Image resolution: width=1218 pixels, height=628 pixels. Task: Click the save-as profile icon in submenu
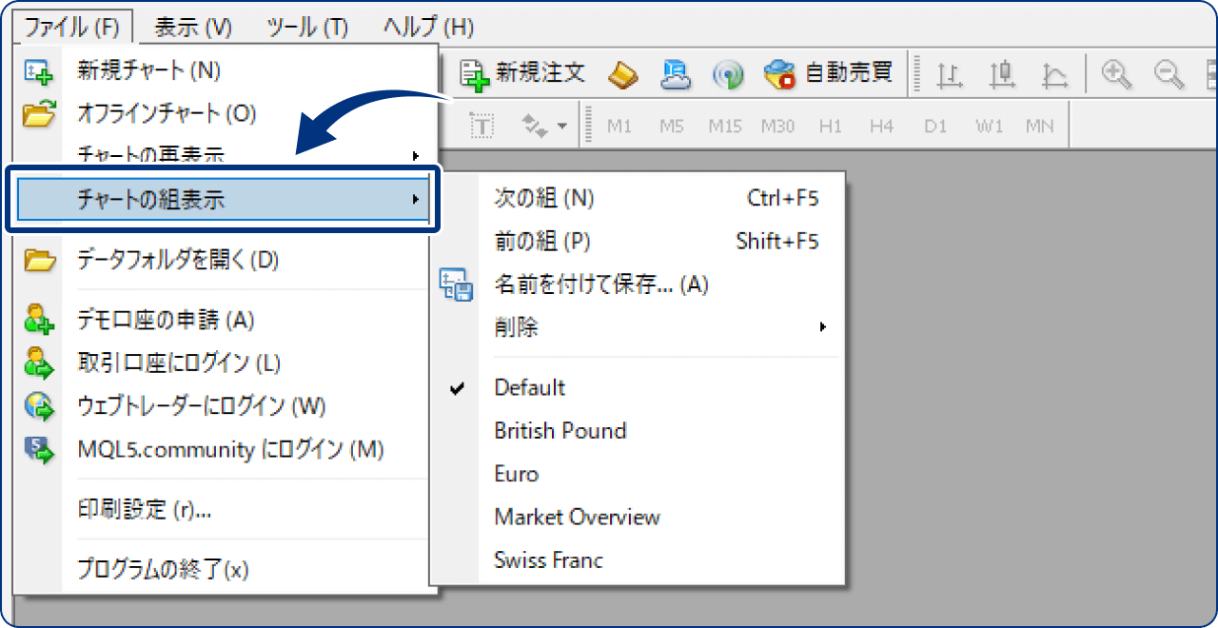[456, 285]
